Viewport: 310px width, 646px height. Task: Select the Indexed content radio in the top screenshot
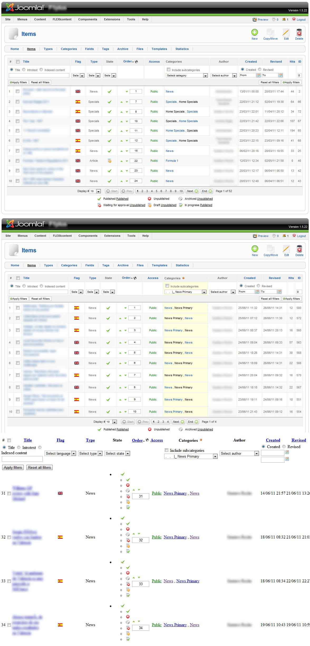[x=41, y=70]
